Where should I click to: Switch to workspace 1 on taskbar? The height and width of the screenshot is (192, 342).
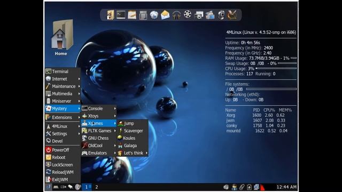[x=87, y=187]
